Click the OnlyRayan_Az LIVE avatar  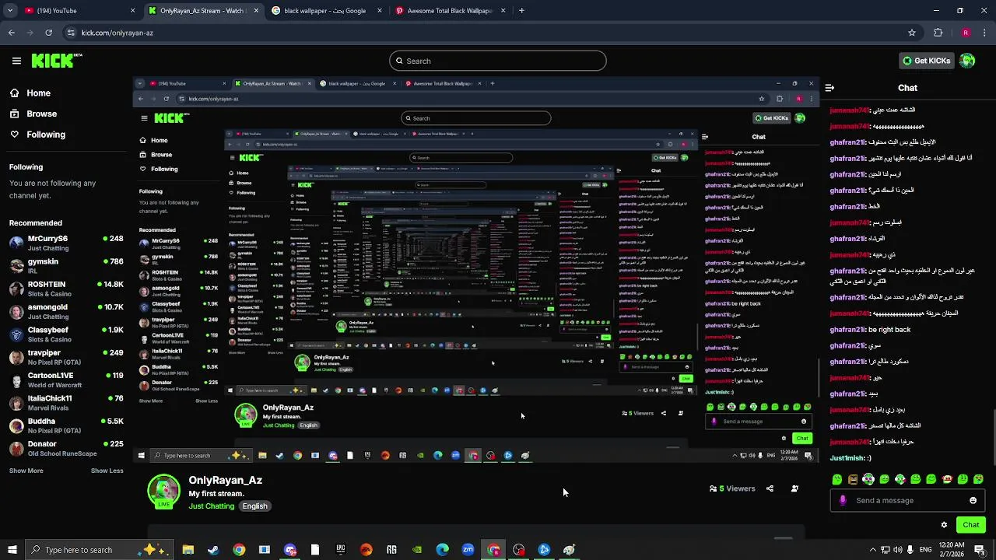point(163,490)
